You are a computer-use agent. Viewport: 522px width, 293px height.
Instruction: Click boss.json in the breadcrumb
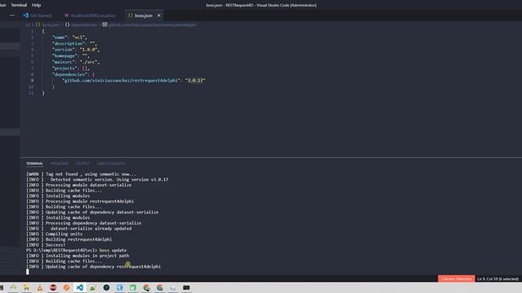click(51, 24)
